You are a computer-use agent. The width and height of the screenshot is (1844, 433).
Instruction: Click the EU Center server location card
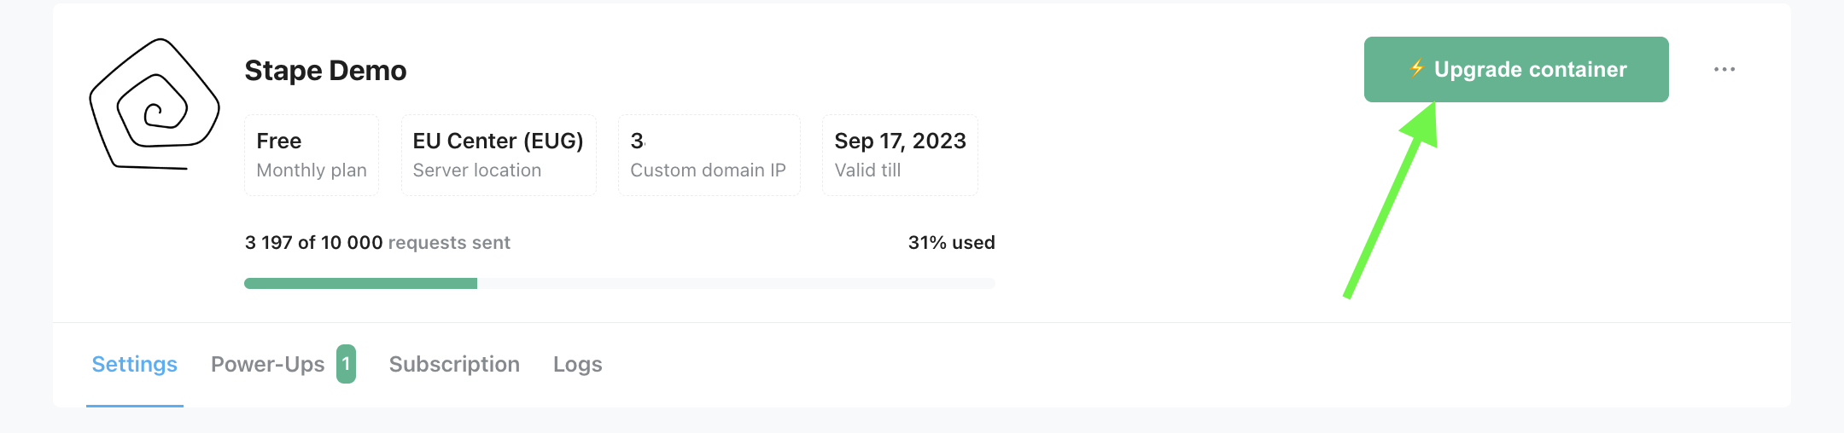point(499,155)
